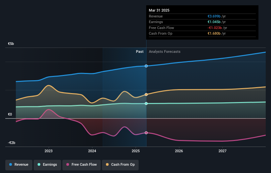Click the -€1.023b free cash flow value
271x173 pixels.
click(215, 28)
